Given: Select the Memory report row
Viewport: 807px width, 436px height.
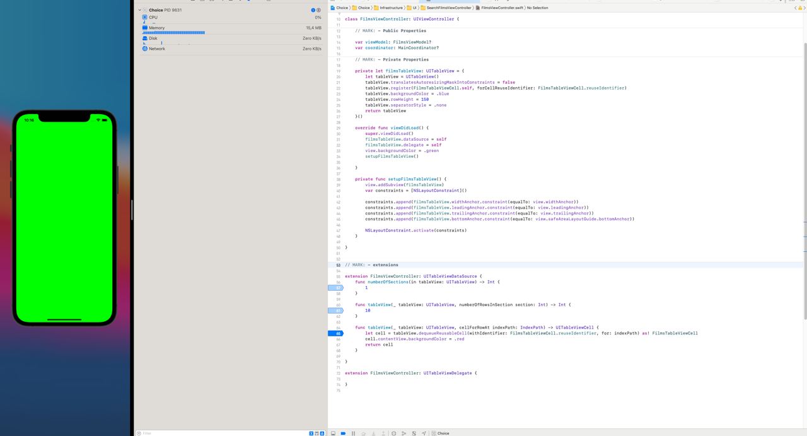Looking at the screenshot, I should [x=156, y=28].
